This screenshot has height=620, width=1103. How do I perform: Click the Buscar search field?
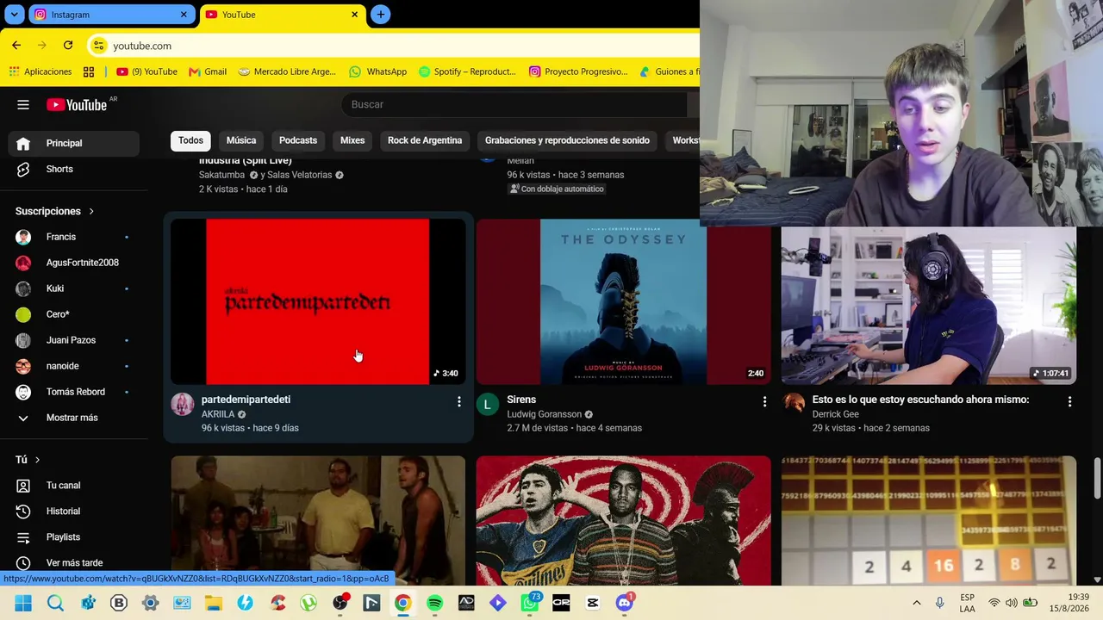pyautogui.click(x=514, y=104)
